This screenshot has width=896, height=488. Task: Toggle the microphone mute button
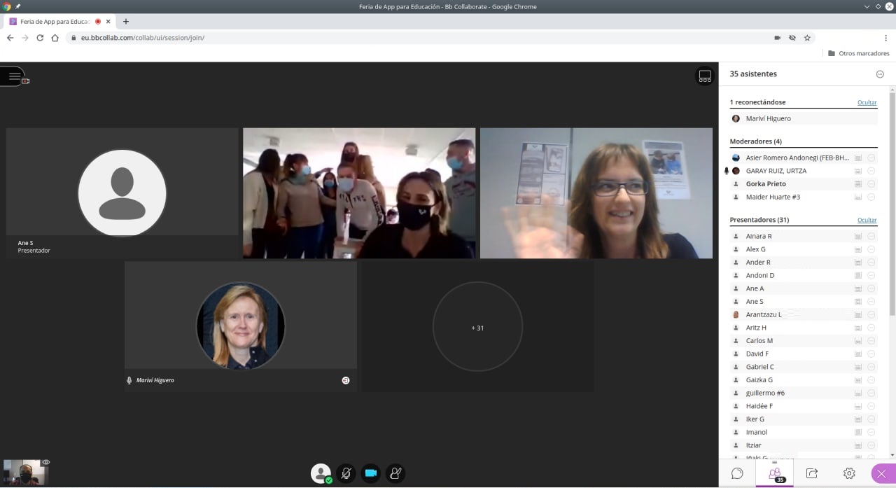[x=346, y=473]
